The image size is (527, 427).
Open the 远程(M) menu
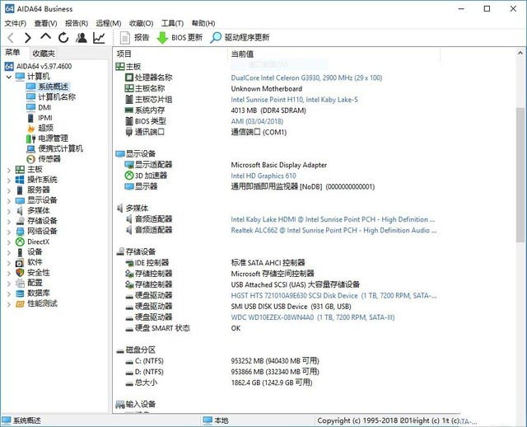[109, 23]
